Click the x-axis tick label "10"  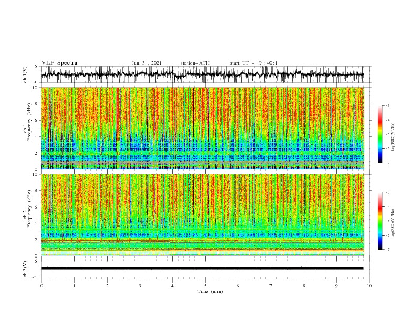pyautogui.click(x=369, y=286)
